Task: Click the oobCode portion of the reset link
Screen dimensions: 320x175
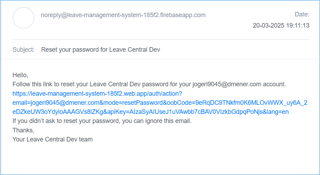Action: point(237,103)
